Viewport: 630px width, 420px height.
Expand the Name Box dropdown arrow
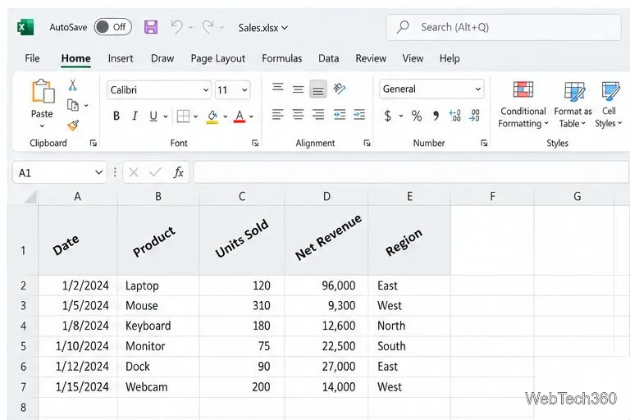click(98, 173)
